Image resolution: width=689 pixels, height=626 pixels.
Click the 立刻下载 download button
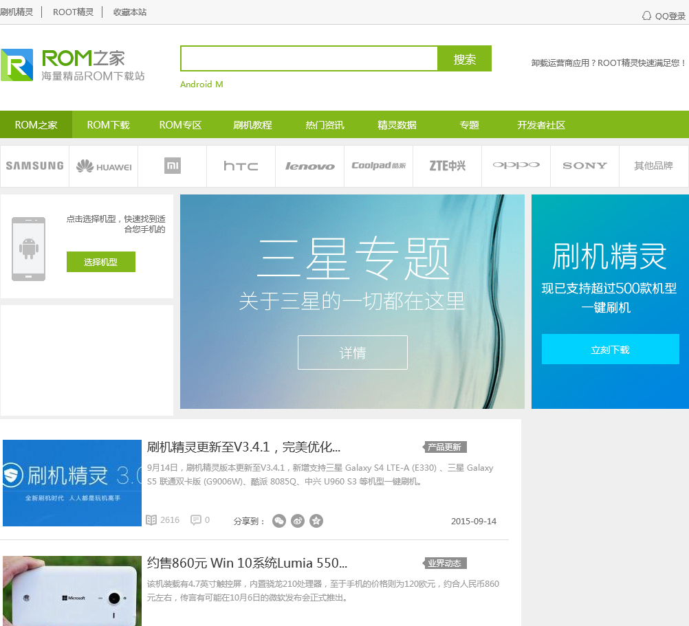point(611,349)
